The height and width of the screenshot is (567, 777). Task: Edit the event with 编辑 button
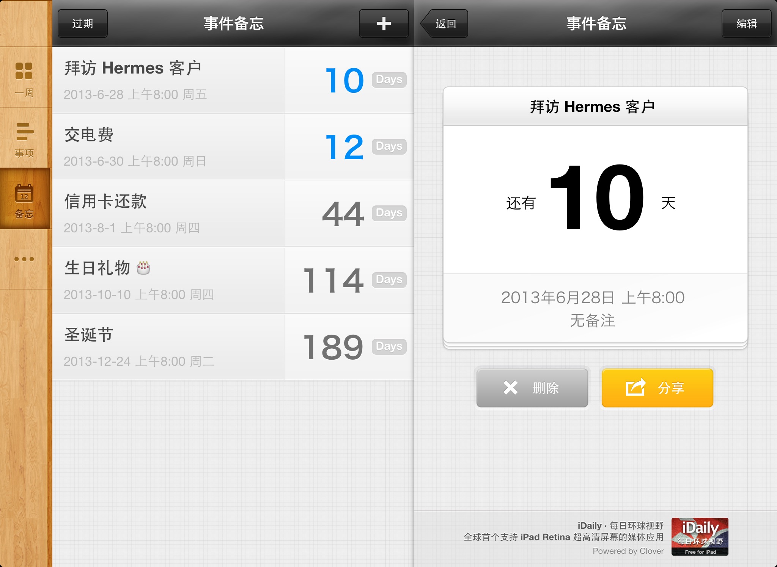[x=746, y=23]
